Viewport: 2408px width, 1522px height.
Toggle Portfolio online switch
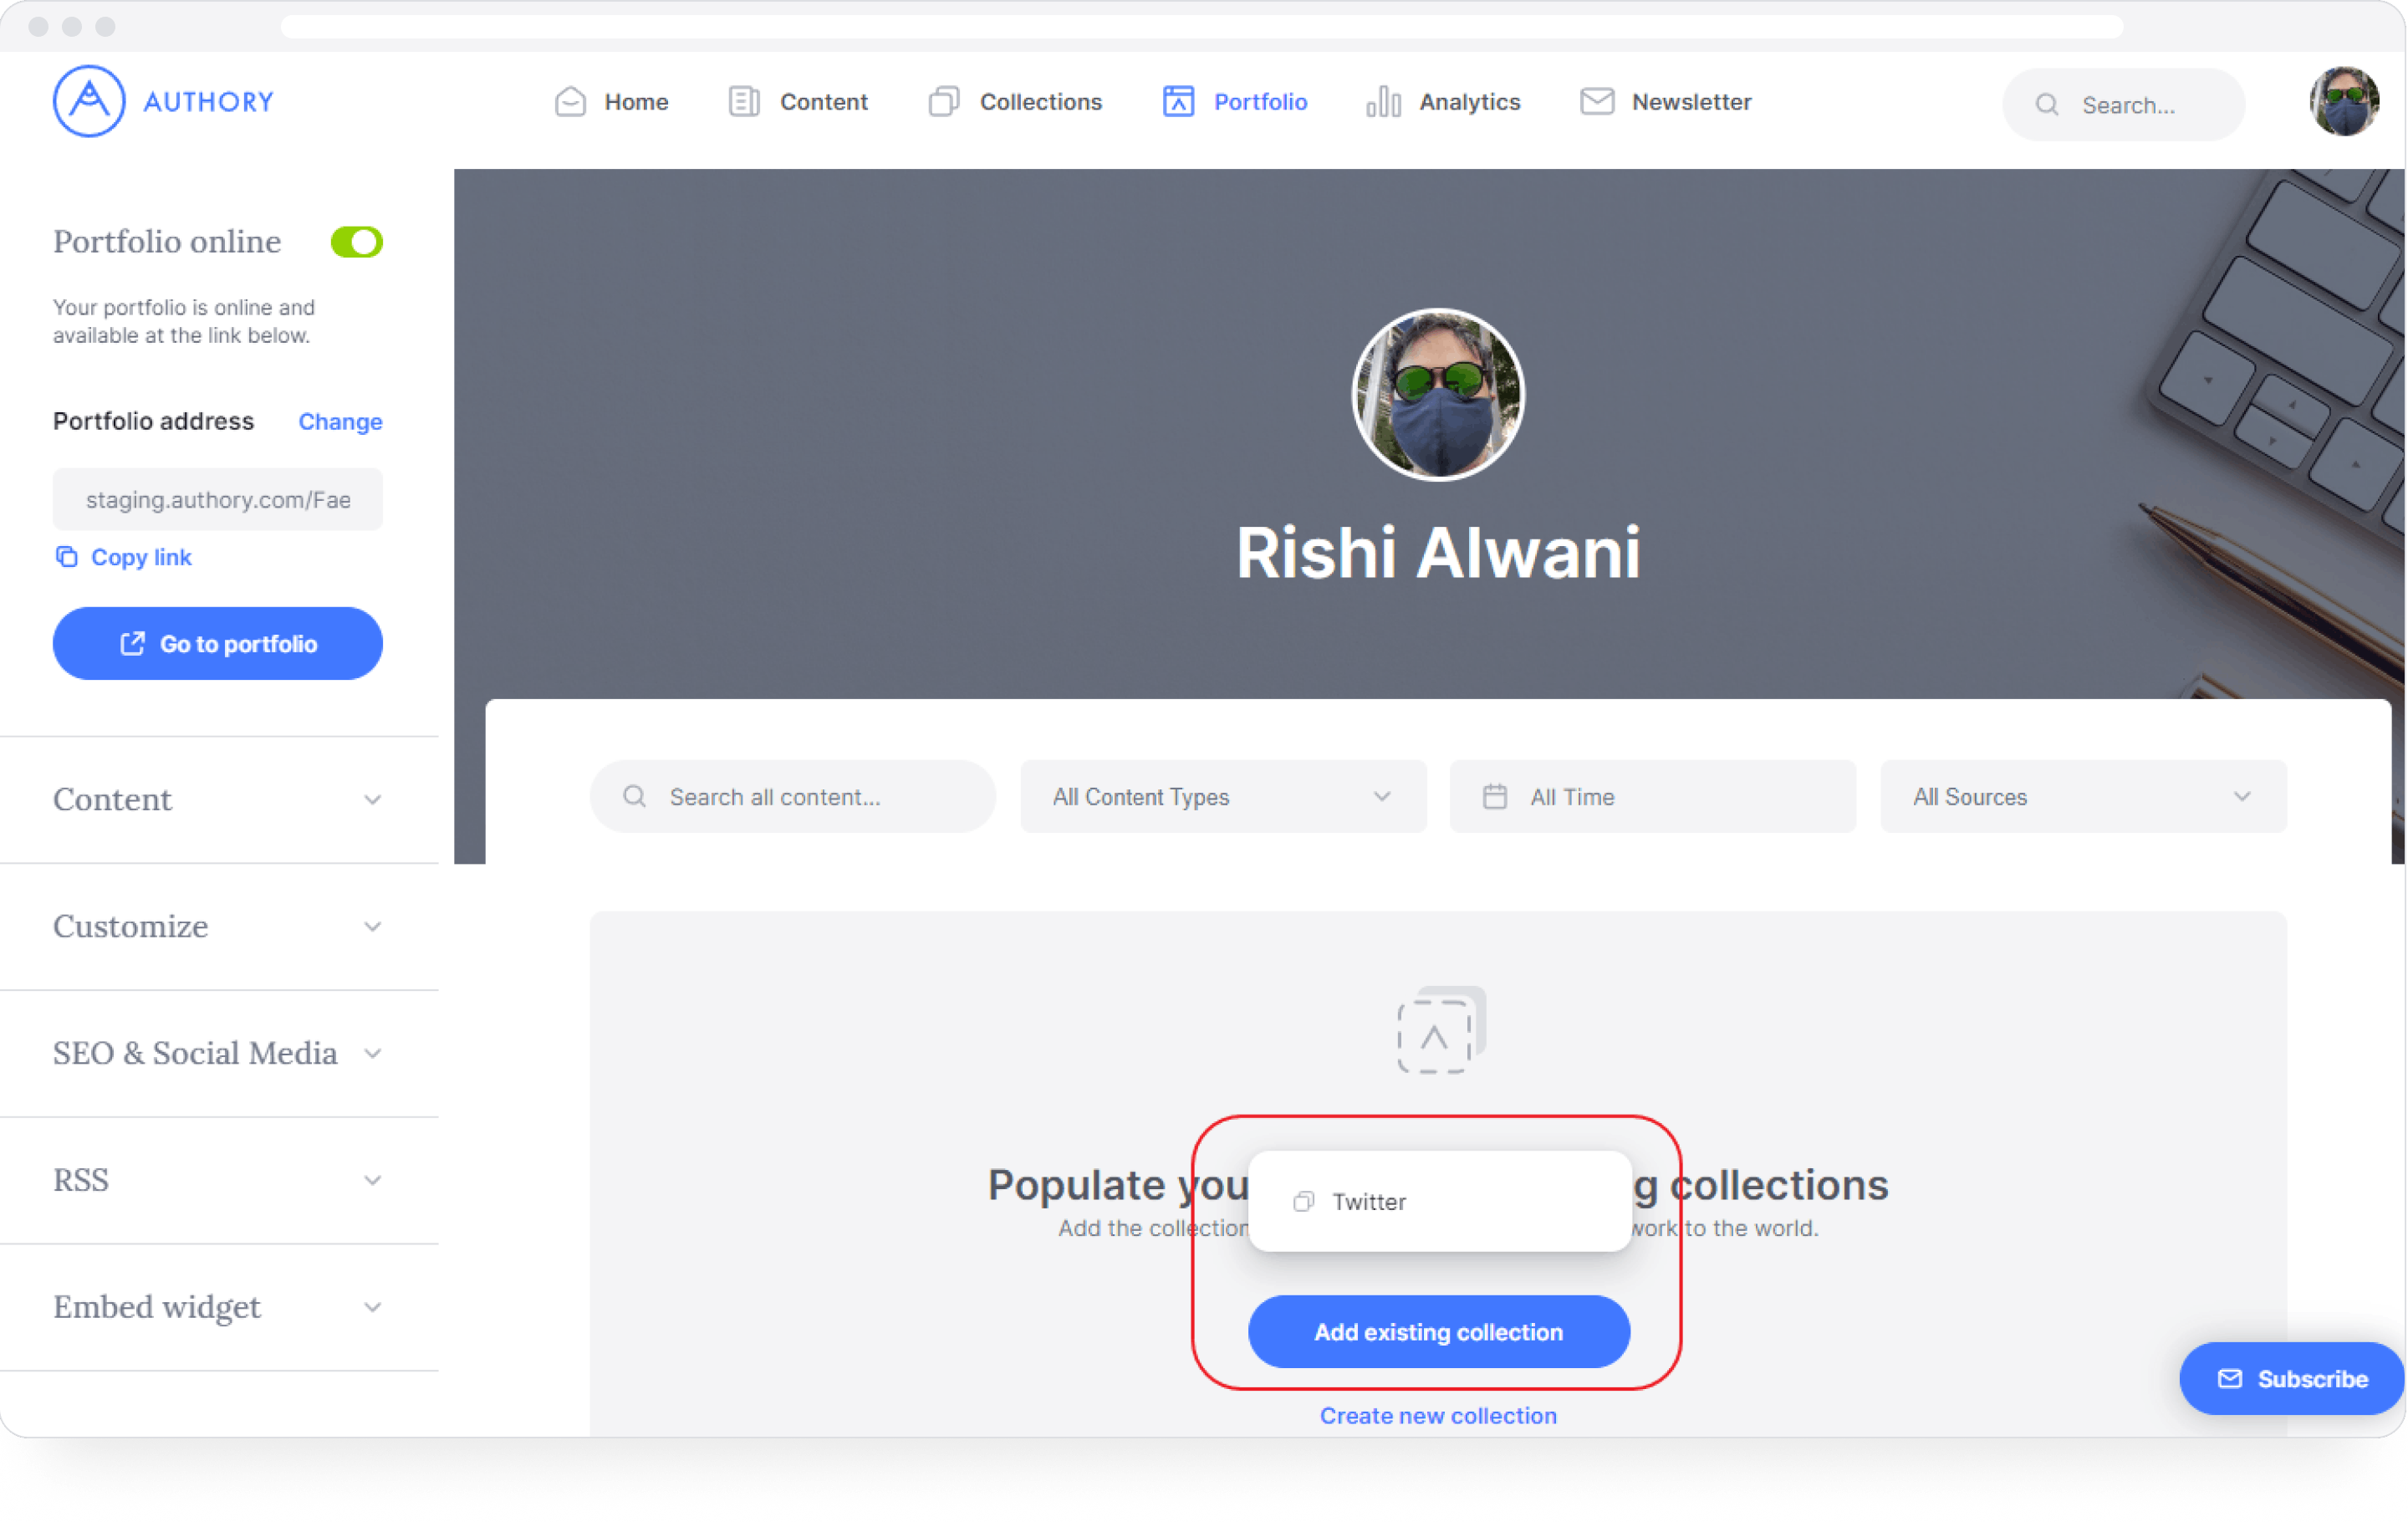tap(360, 242)
